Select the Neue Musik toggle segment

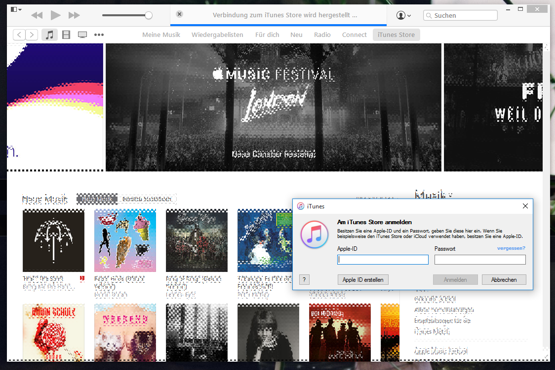97,199
